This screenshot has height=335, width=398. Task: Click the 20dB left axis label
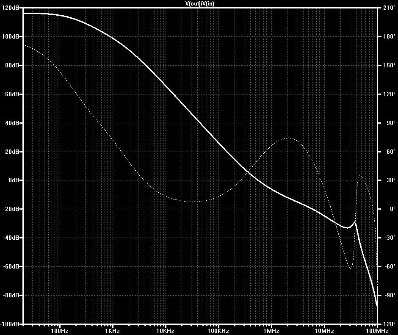point(12,152)
